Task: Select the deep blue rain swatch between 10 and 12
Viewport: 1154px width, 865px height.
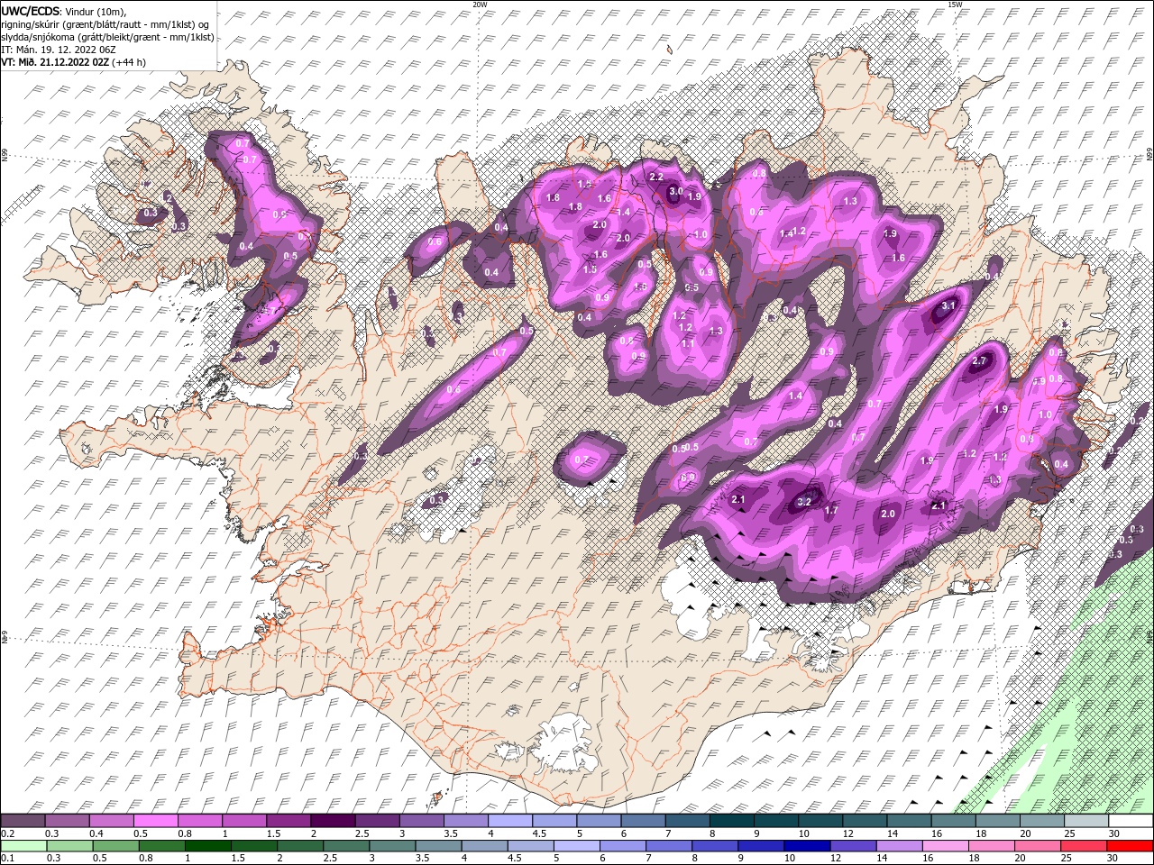Action: pos(807,845)
